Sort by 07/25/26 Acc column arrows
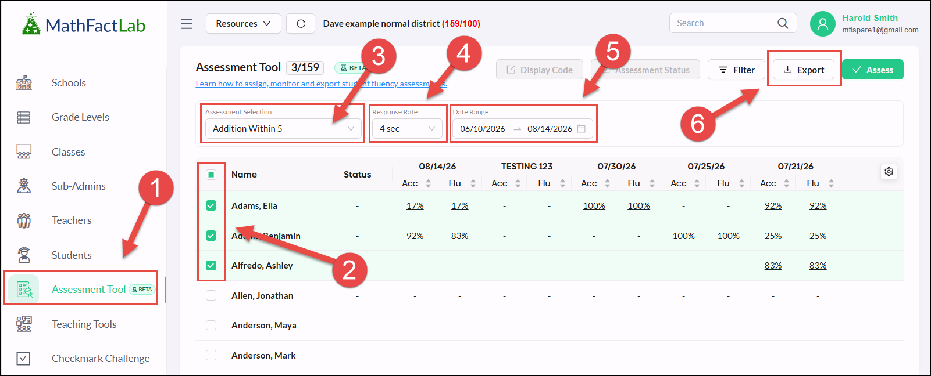931x376 pixels. 697,183
